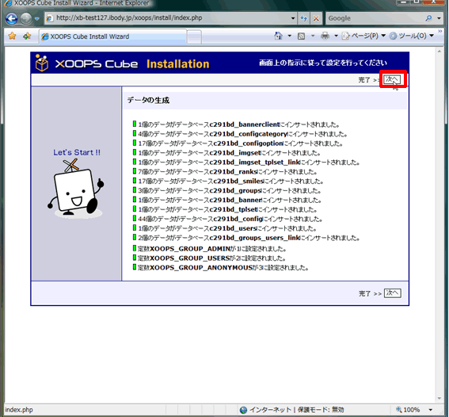Select the XOOPS Cube Install Wizard tab
Screen dimensions: 449x417
112,36
